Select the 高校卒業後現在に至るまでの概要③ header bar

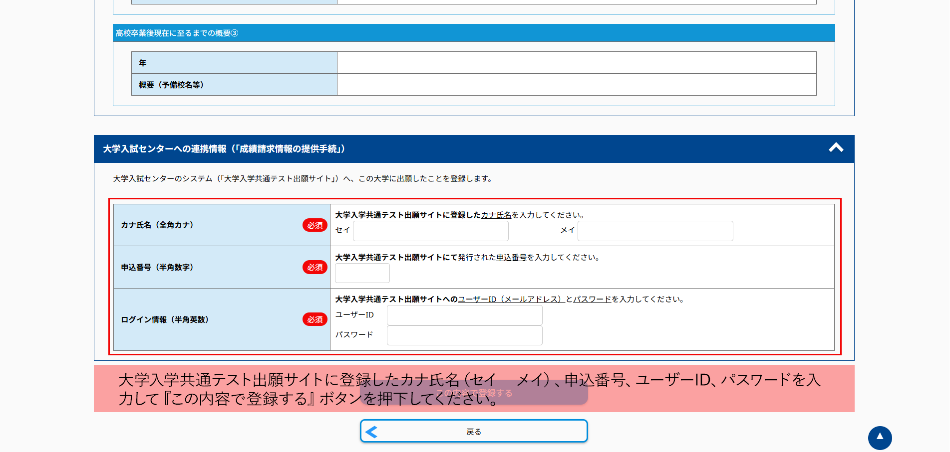click(x=473, y=33)
